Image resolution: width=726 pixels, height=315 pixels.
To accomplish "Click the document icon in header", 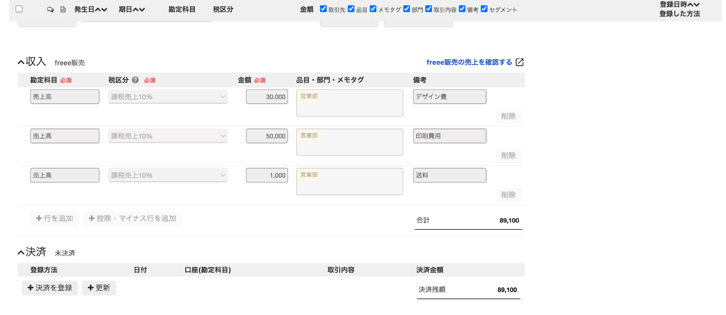I will [x=63, y=9].
